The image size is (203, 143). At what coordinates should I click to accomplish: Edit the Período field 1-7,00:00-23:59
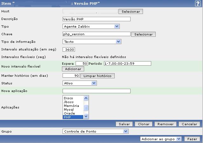(x=127, y=63)
